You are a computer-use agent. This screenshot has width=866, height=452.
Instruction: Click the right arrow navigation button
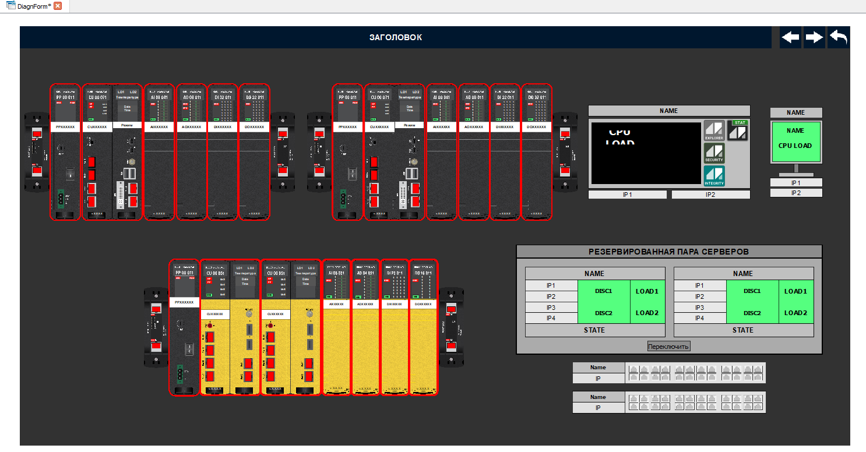(814, 38)
